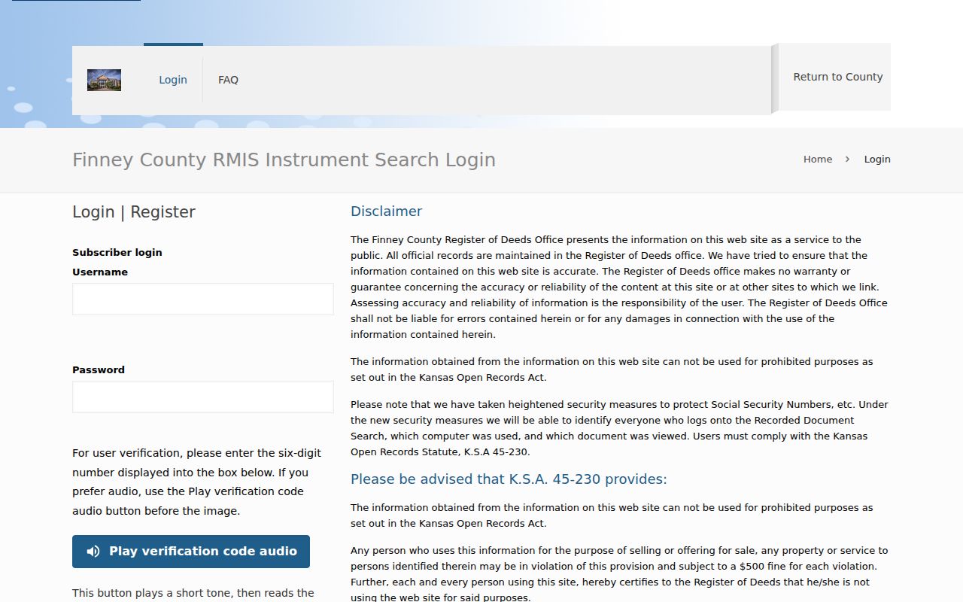Click Login in the breadcrumb
Screen dimensions: 963x602
tap(877, 160)
